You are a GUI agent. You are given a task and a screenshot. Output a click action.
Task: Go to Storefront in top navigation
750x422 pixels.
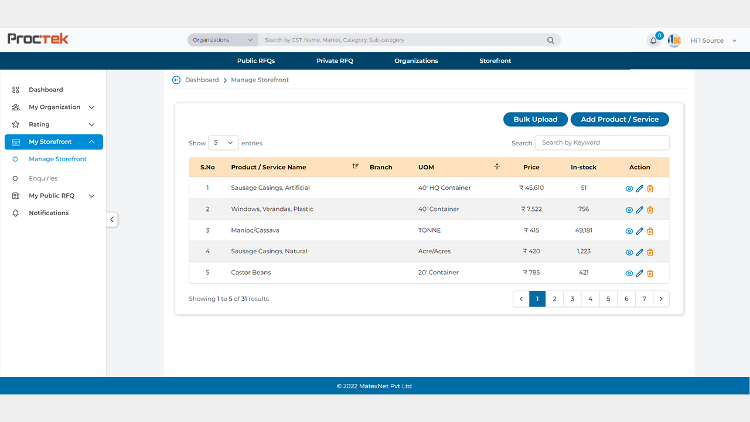495,61
